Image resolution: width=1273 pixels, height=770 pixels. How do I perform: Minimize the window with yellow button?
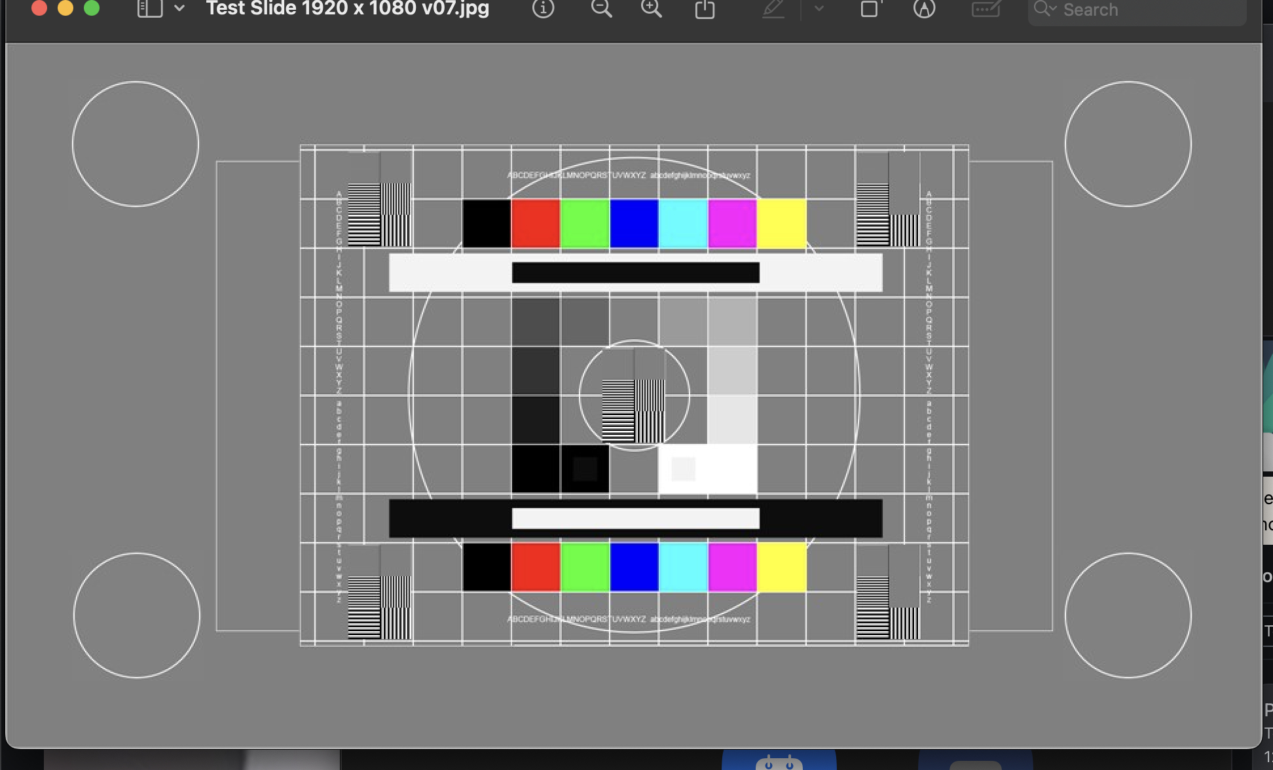pyautogui.click(x=65, y=8)
